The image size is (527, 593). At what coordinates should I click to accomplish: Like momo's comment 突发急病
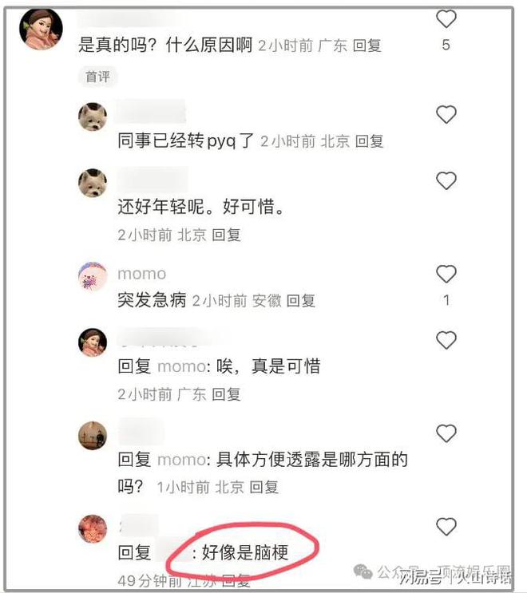pyautogui.click(x=446, y=274)
